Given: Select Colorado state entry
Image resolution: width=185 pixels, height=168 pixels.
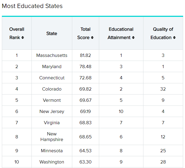Looking at the screenshot, I should click(x=52, y=89).
